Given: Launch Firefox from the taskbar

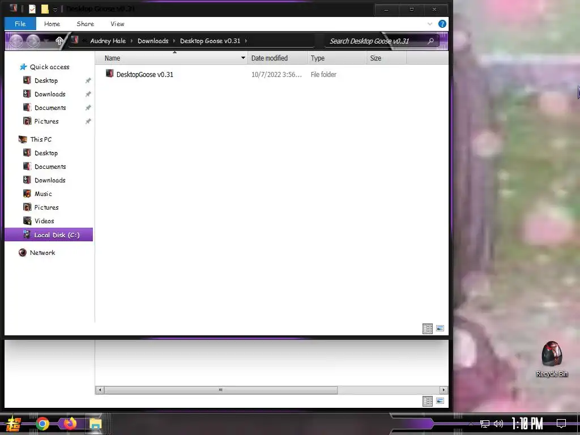Looking at the screenshot, I should [70, 424].
